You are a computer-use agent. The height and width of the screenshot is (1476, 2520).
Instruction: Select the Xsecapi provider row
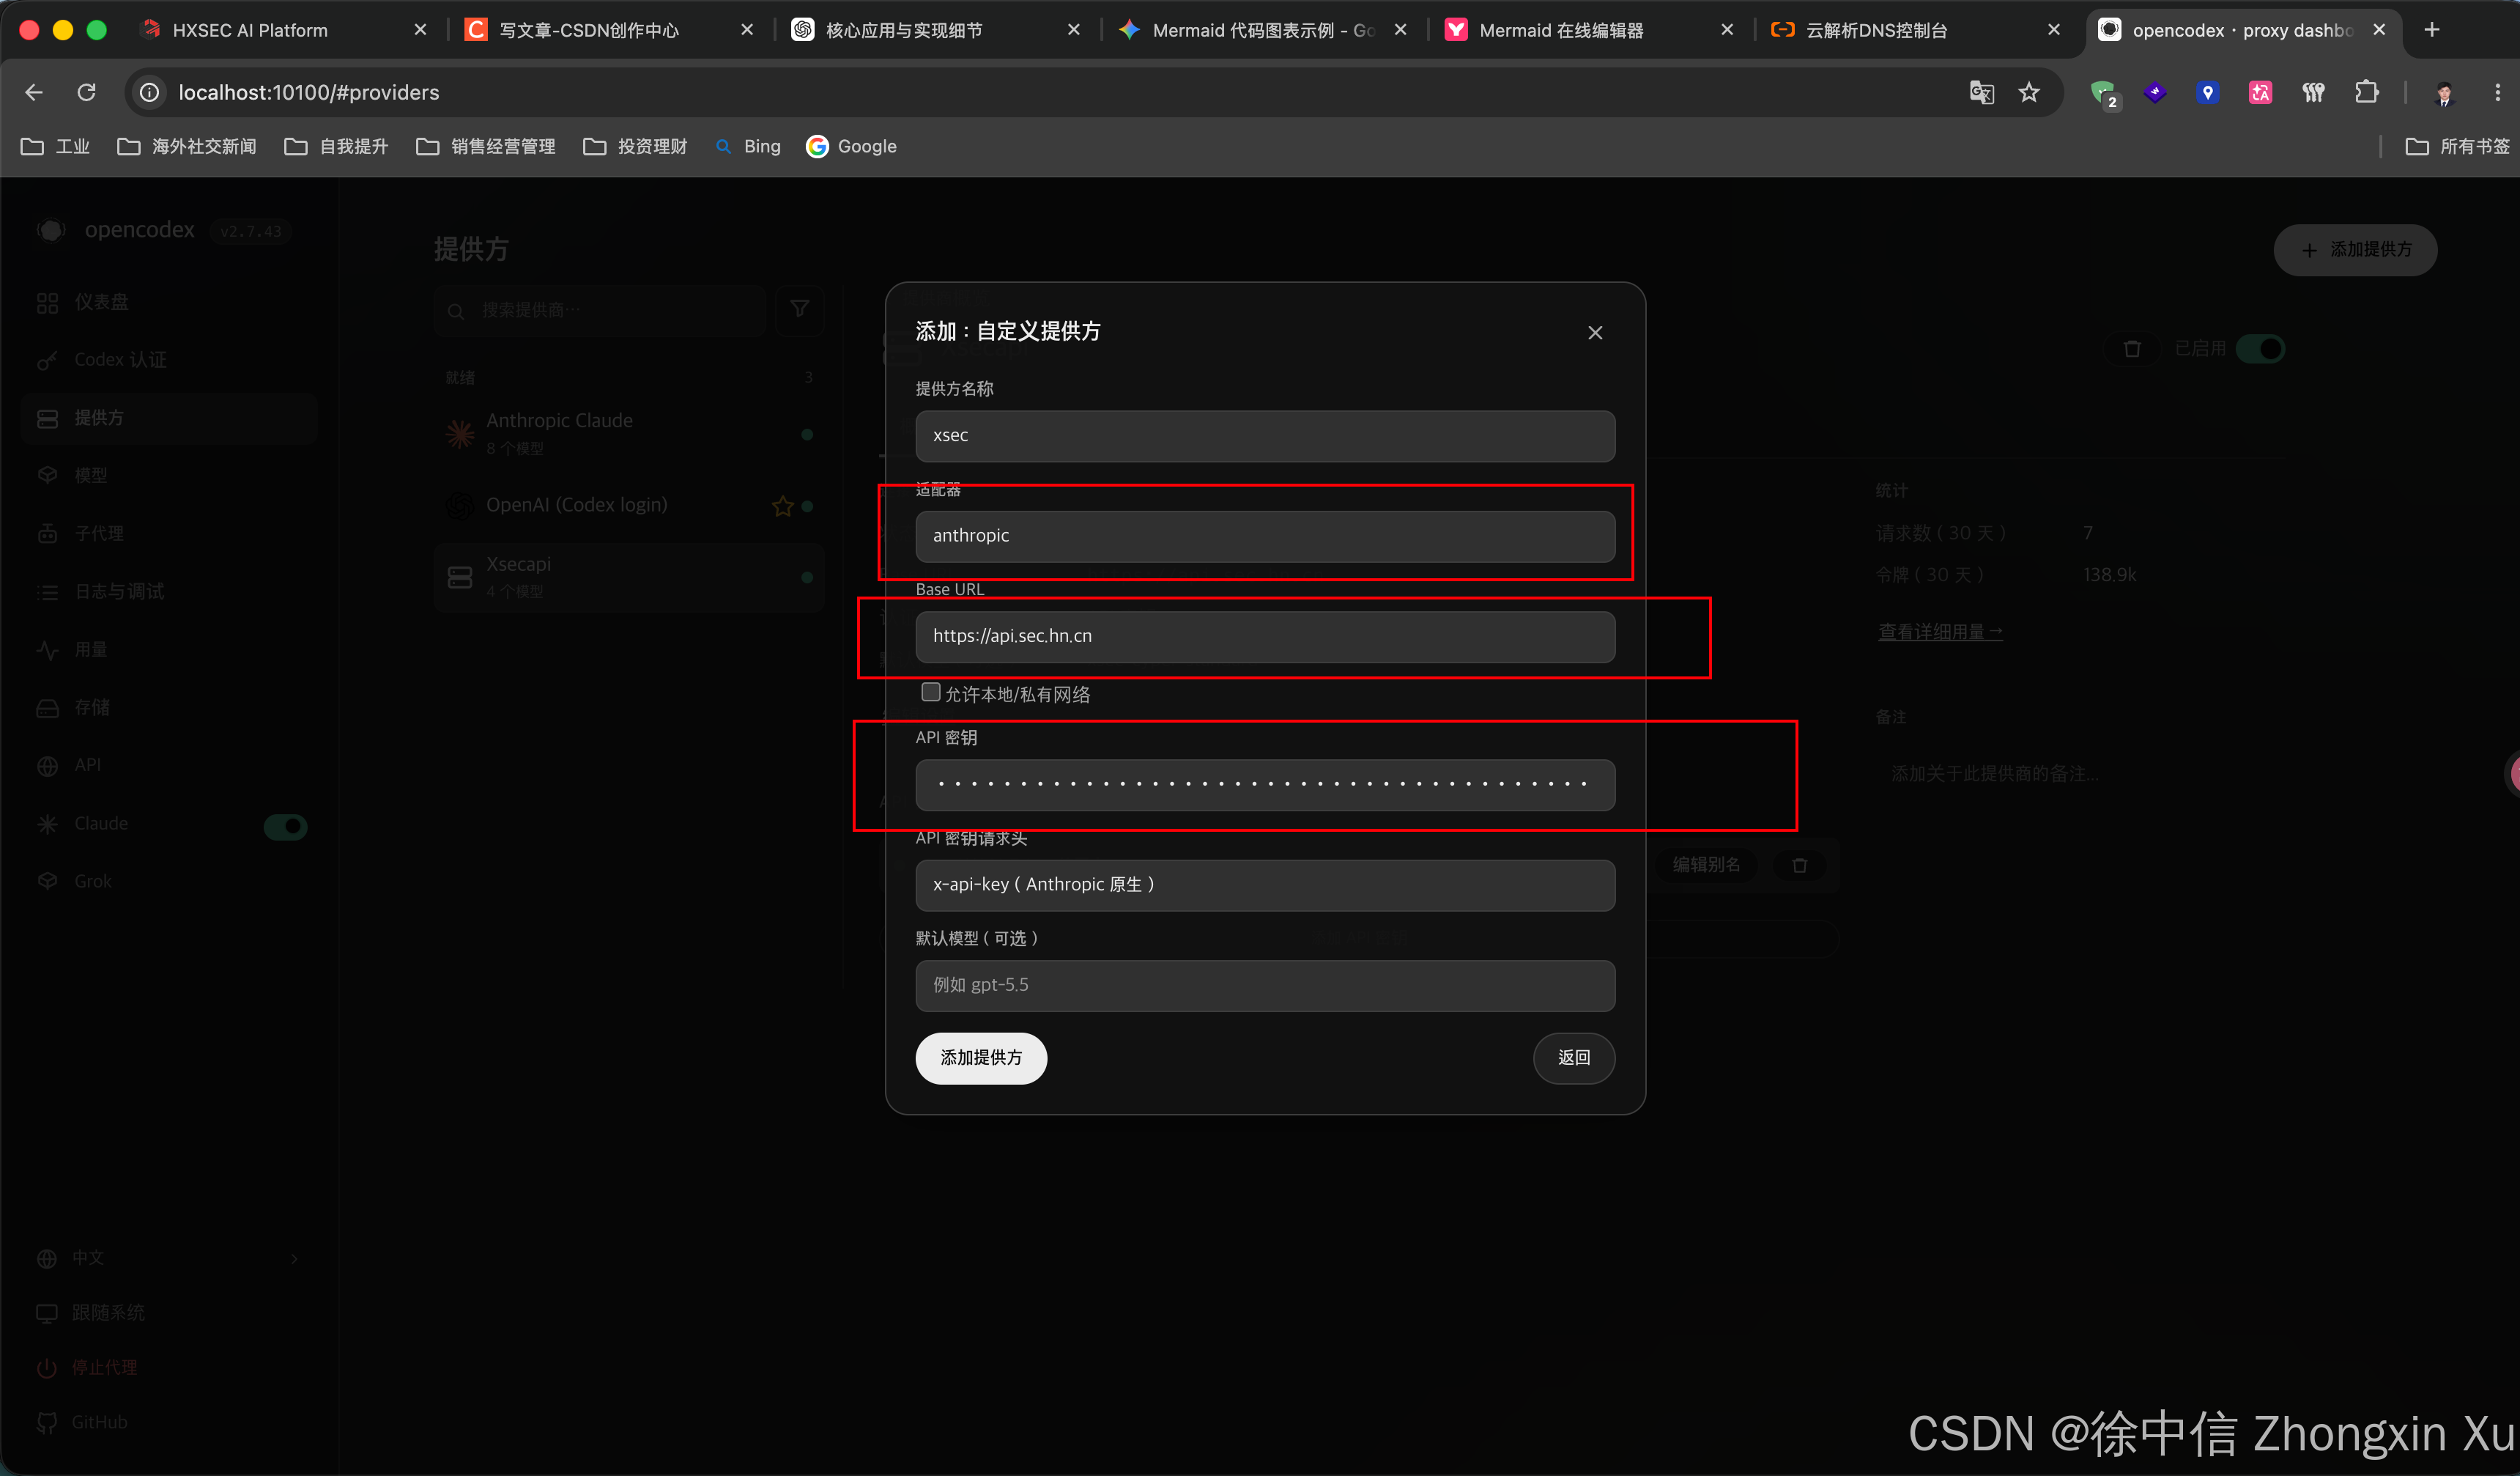pos(630,576)
